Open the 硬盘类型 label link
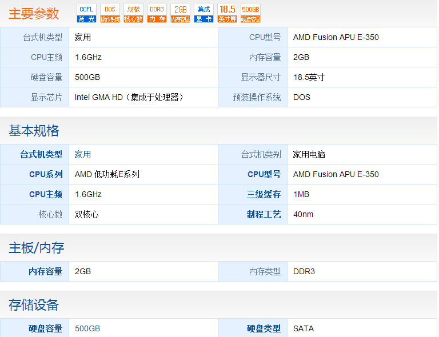Viewport: 439px width, 337px height. 264,328
